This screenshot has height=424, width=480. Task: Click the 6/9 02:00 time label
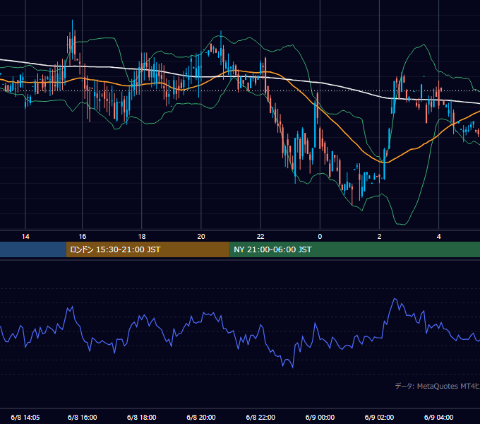click(x=379, y=417)
